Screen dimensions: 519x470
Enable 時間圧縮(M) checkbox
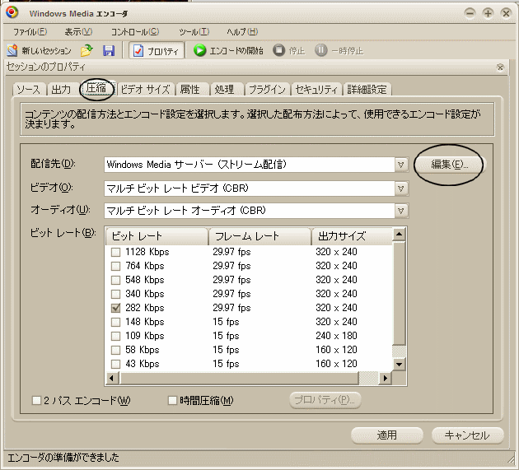(172, 401)
